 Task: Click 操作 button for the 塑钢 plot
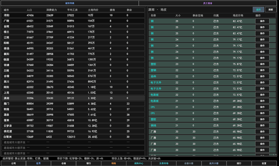[x=262, y=70]
